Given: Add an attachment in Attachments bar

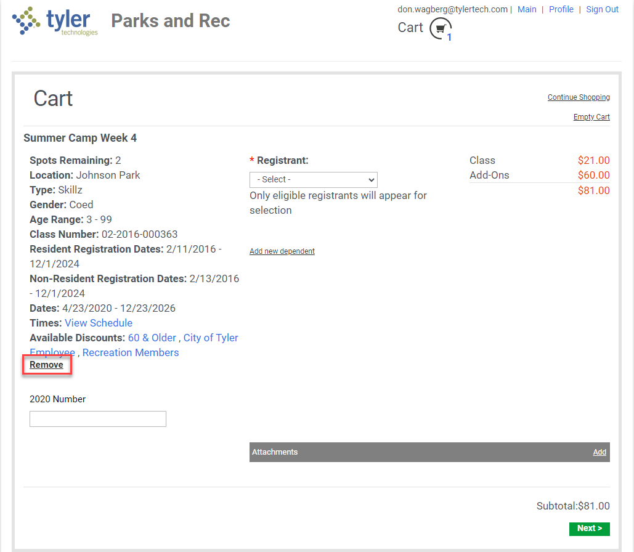Looking at the screenshot, I should click(x=599, y=452).
